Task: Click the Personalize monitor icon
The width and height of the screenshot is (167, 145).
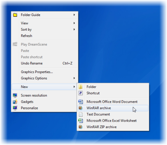Action: coord(15,108)
